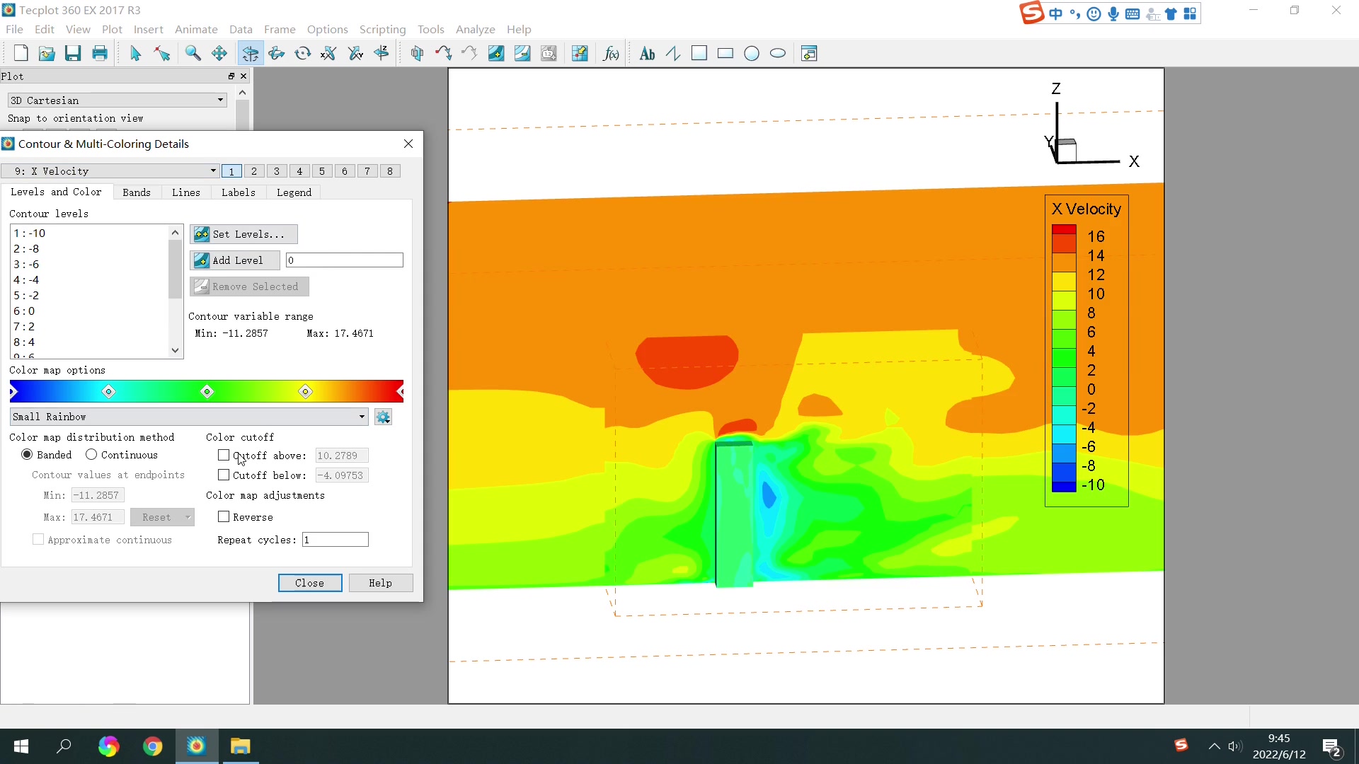Click the Save layout toolbar icon
The width and height of the screenshot is (1359, 764).
coord(73,53)
